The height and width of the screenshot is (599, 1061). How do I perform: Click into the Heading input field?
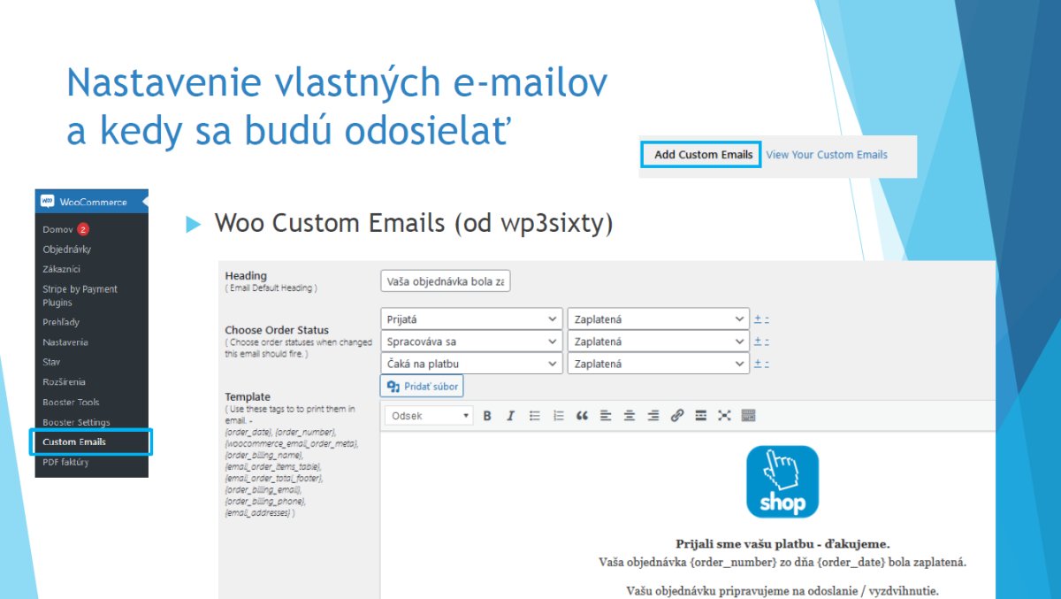[x=446, y=281]
